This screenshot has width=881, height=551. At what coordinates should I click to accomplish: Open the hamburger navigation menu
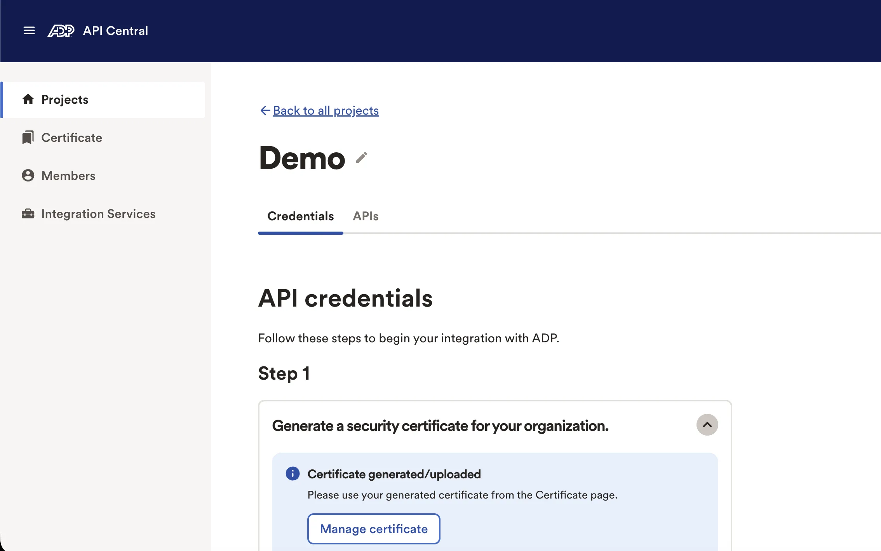[x=29, y=31]
